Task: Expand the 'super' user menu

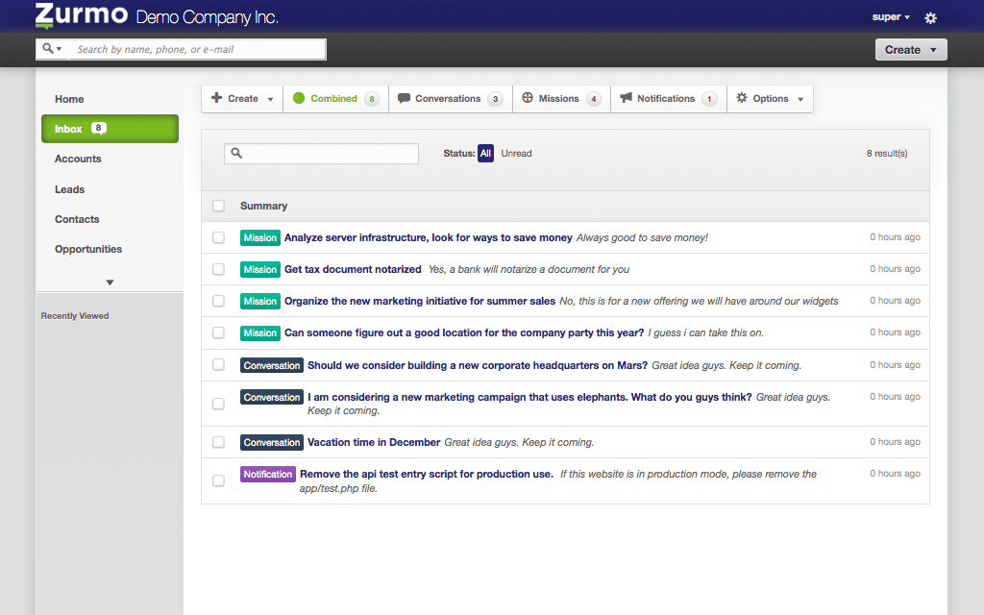Action: click(x=891, y=17)
